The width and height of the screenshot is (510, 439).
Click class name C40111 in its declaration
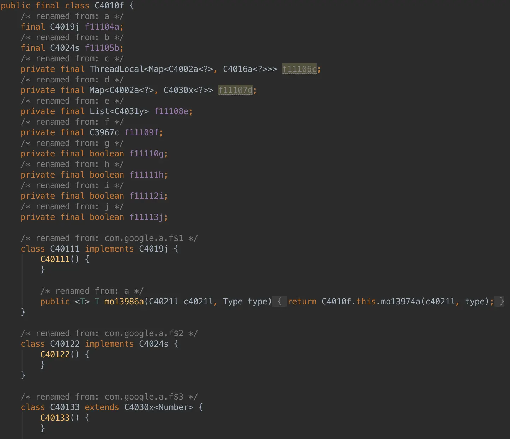65,249
